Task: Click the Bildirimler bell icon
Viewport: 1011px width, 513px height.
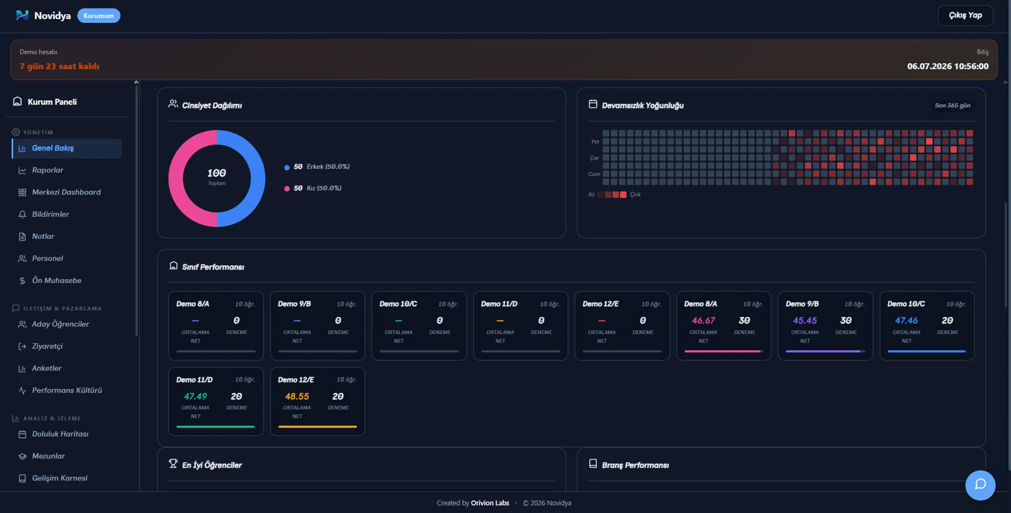Action: (22, 214)
